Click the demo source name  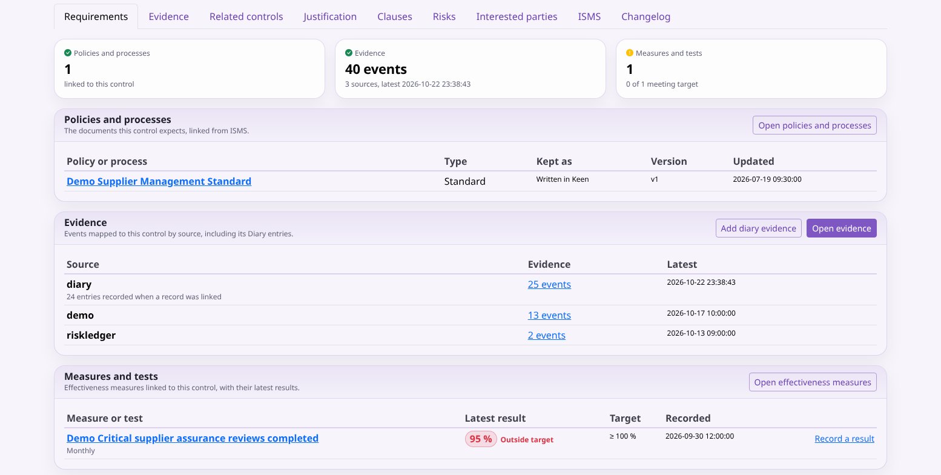pyautogui.click(x=80, y=315)
